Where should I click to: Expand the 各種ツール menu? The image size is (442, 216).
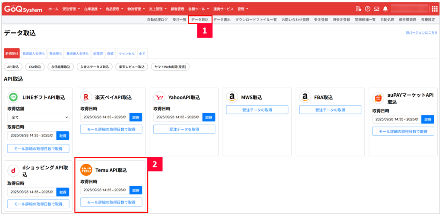(x=199, y=9)
